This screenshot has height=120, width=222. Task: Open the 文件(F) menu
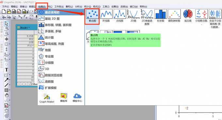coord(6,7)
